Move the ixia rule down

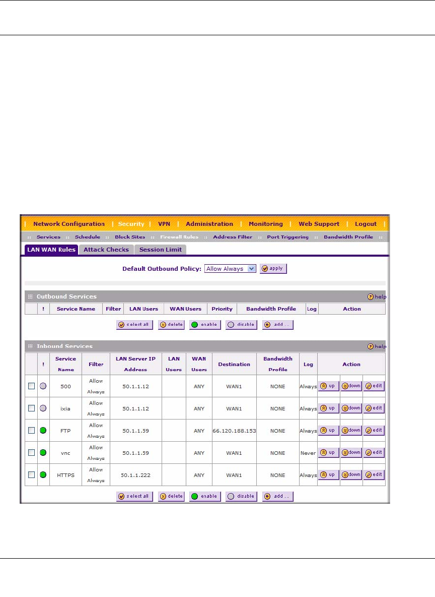click(x=351, y=408)
